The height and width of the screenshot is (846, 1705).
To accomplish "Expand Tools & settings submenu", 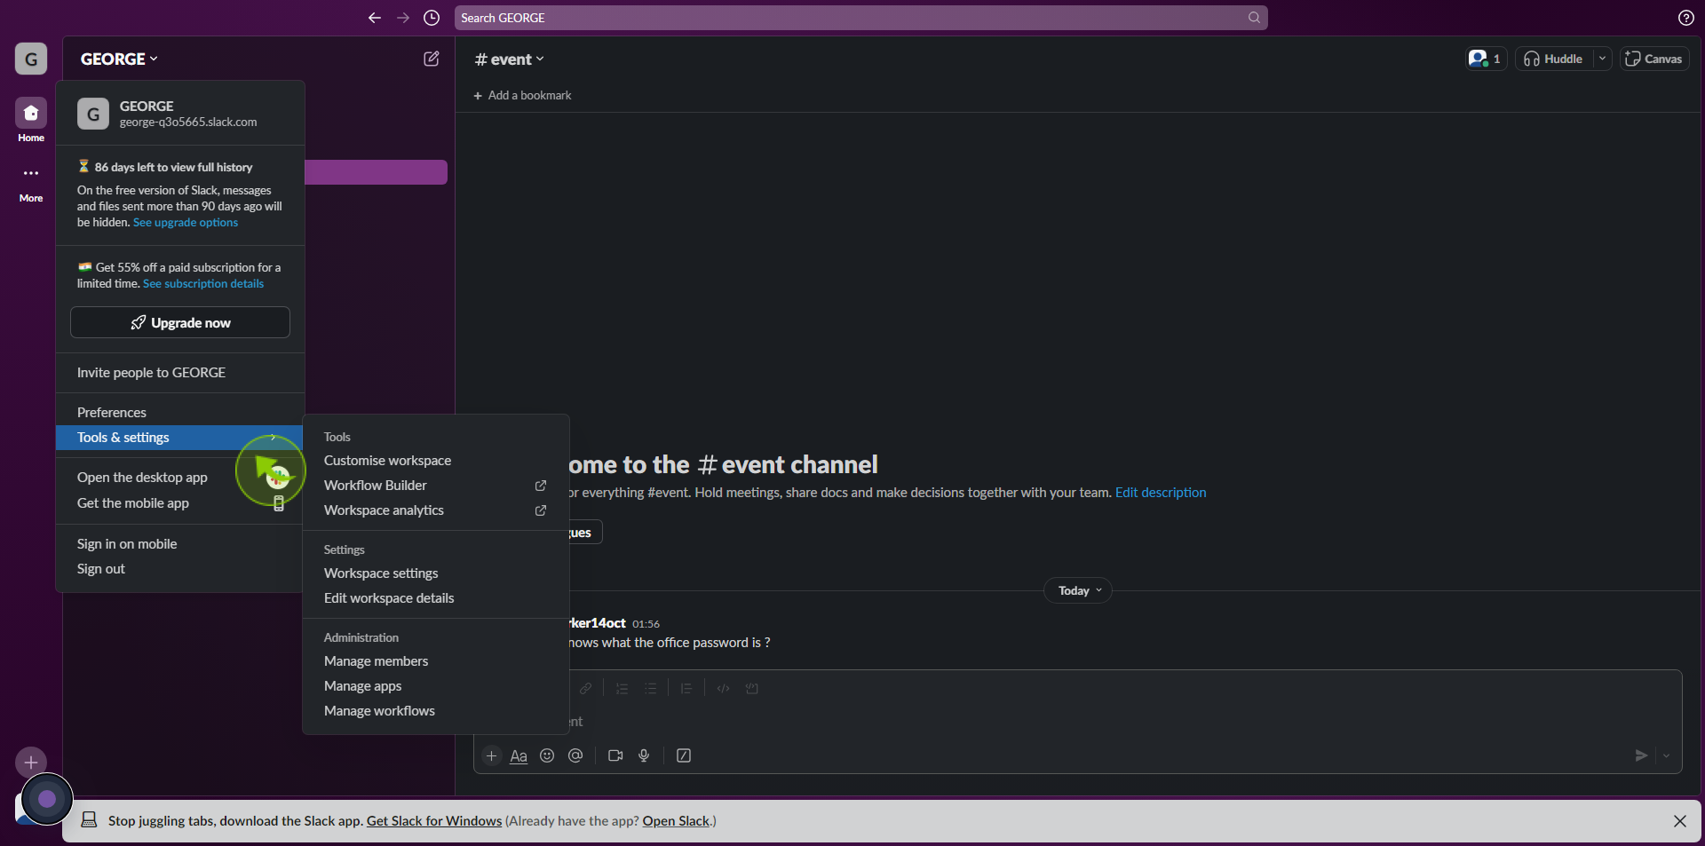I will tap(179, 438).
